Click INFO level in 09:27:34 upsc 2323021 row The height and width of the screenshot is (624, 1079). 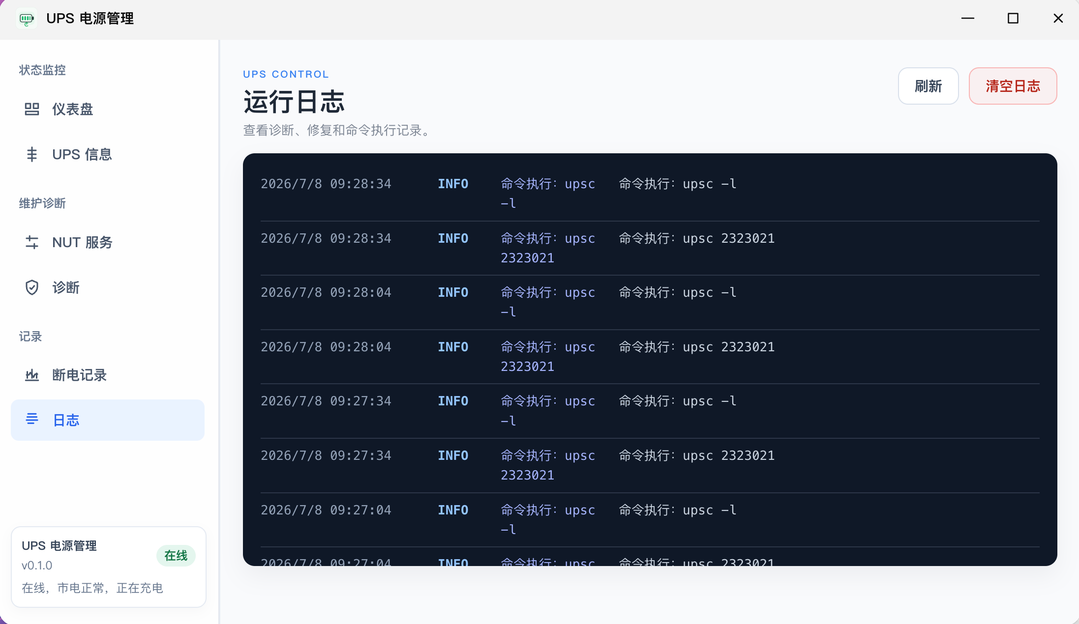453,455
